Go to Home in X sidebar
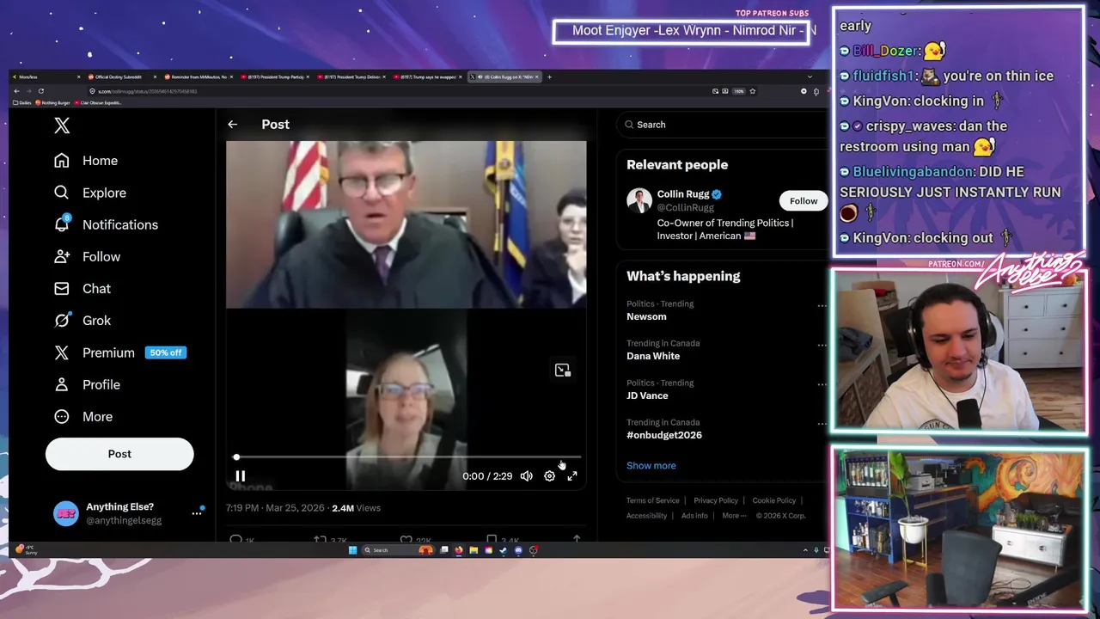 86,161
